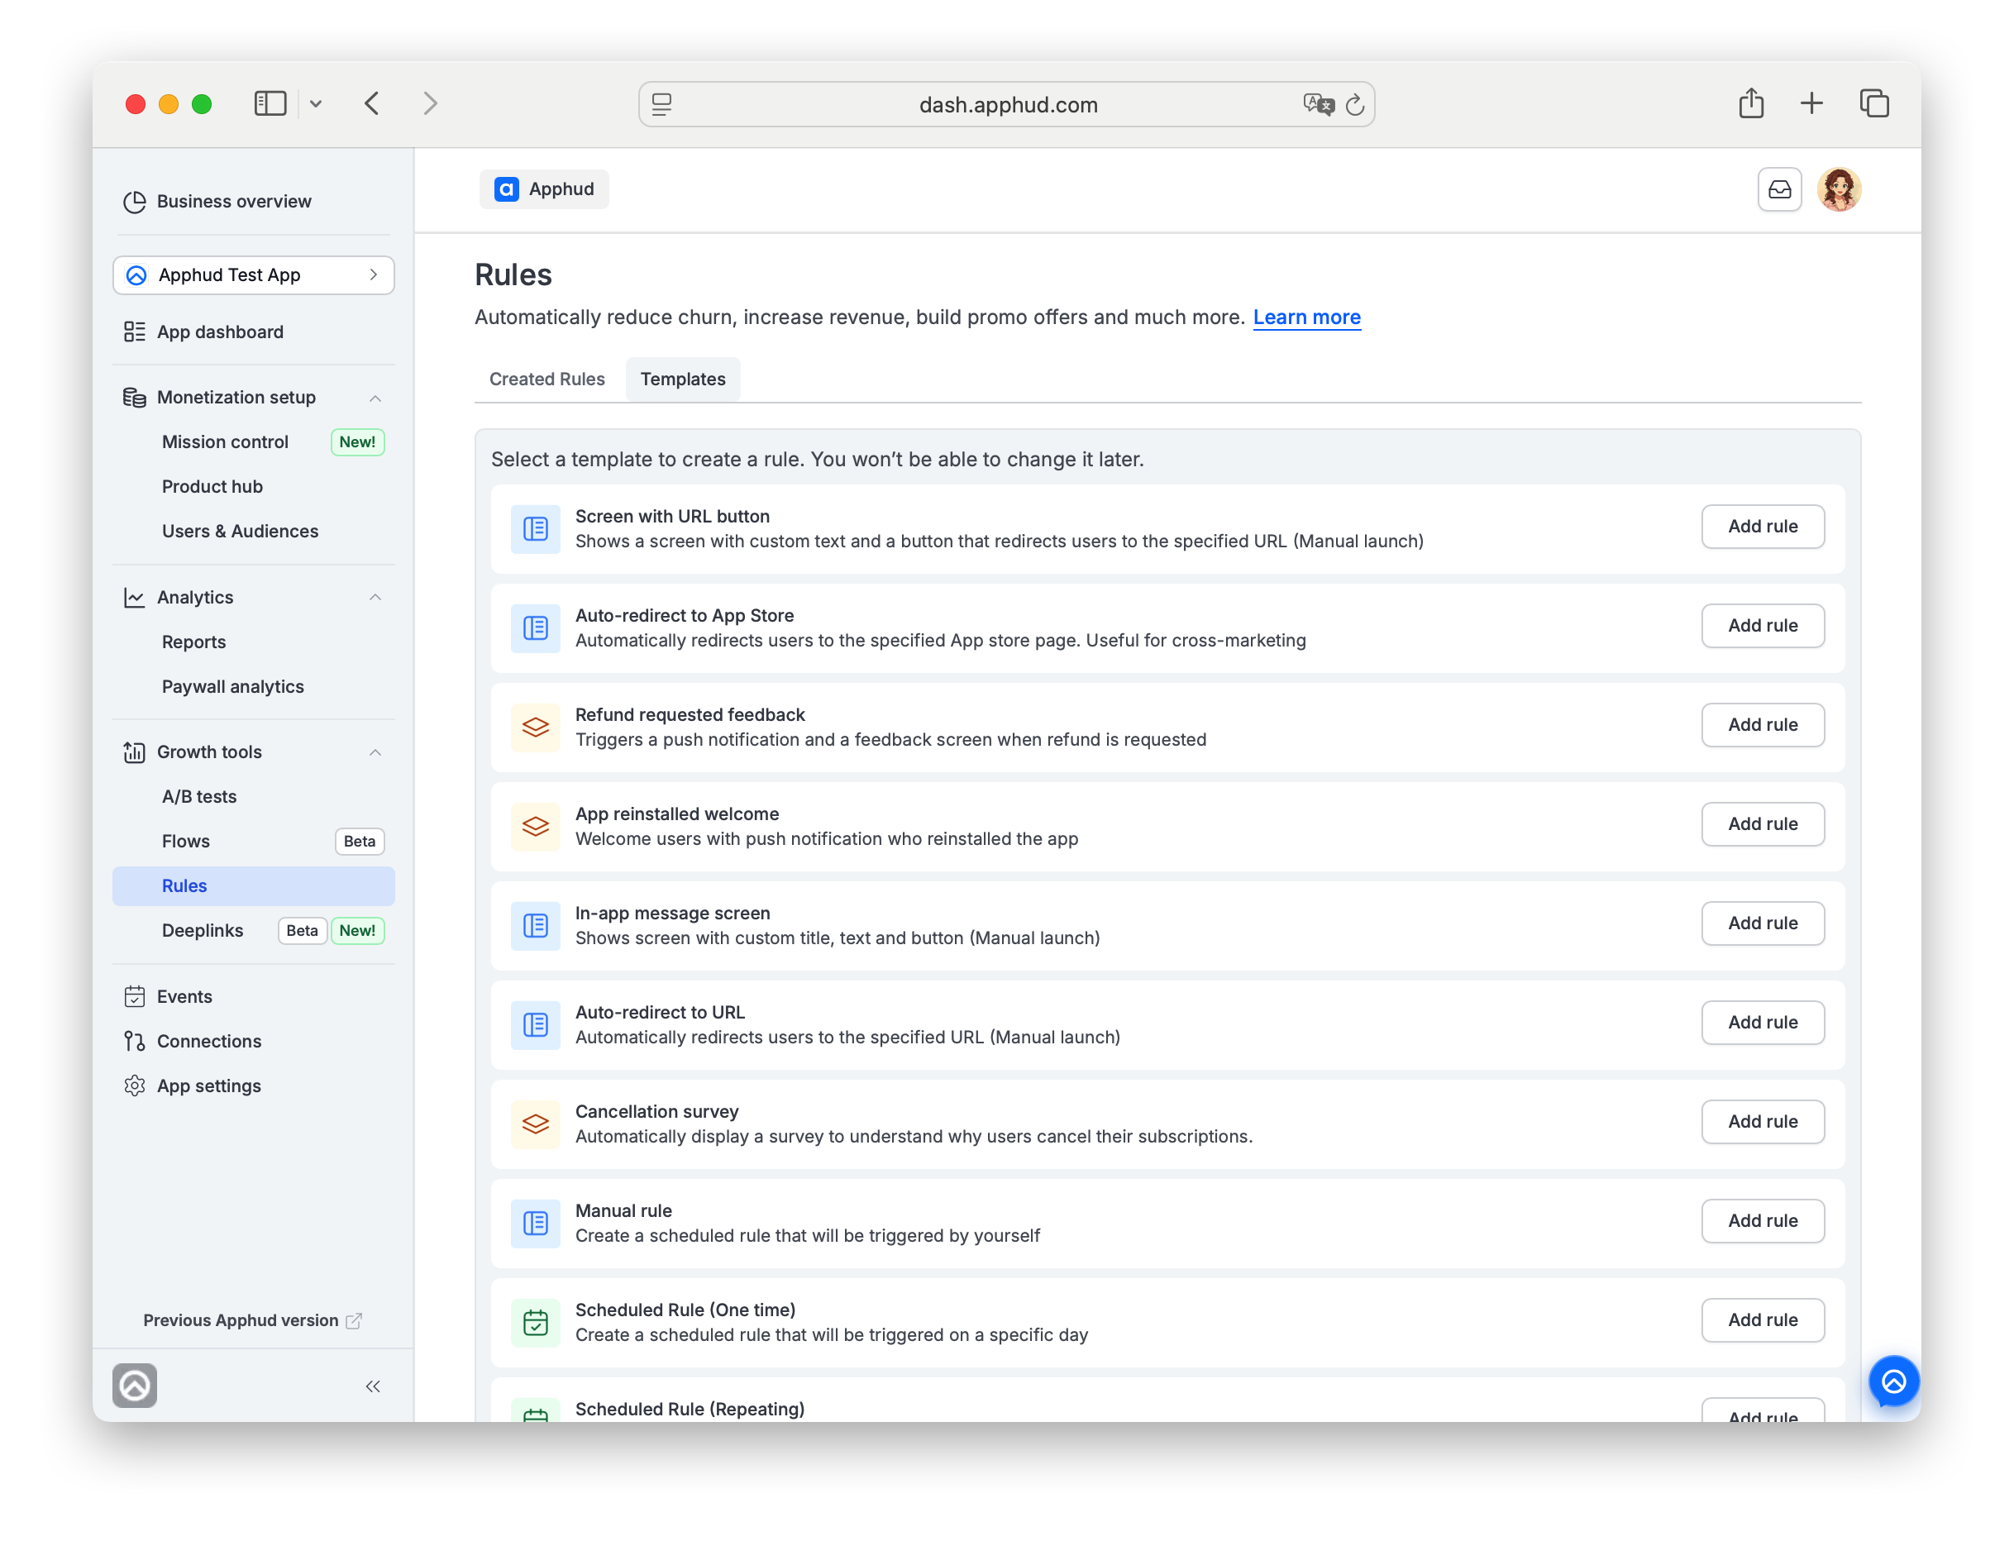Click the Connections branch icon
The image size is (2014, 1546).
(x=134, y=1042)
